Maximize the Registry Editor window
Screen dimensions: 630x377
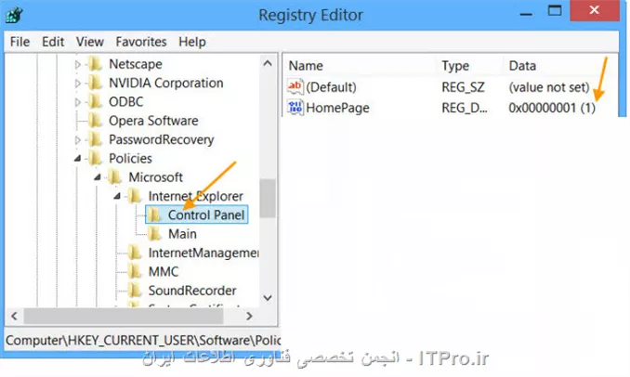555,11
